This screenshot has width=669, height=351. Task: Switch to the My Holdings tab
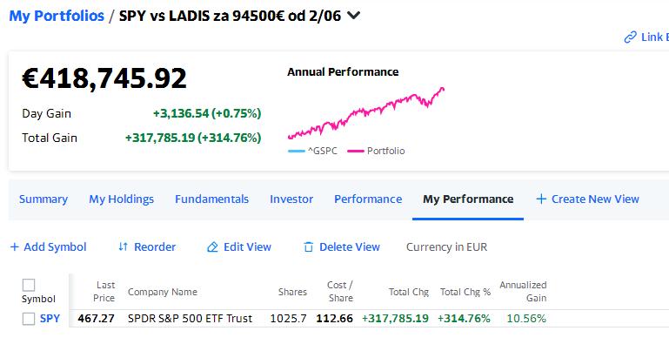coord(122,199)
